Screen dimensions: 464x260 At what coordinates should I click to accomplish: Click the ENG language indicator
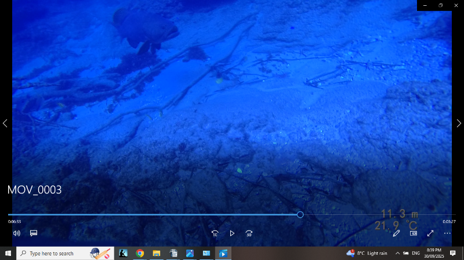click(416, 253)
